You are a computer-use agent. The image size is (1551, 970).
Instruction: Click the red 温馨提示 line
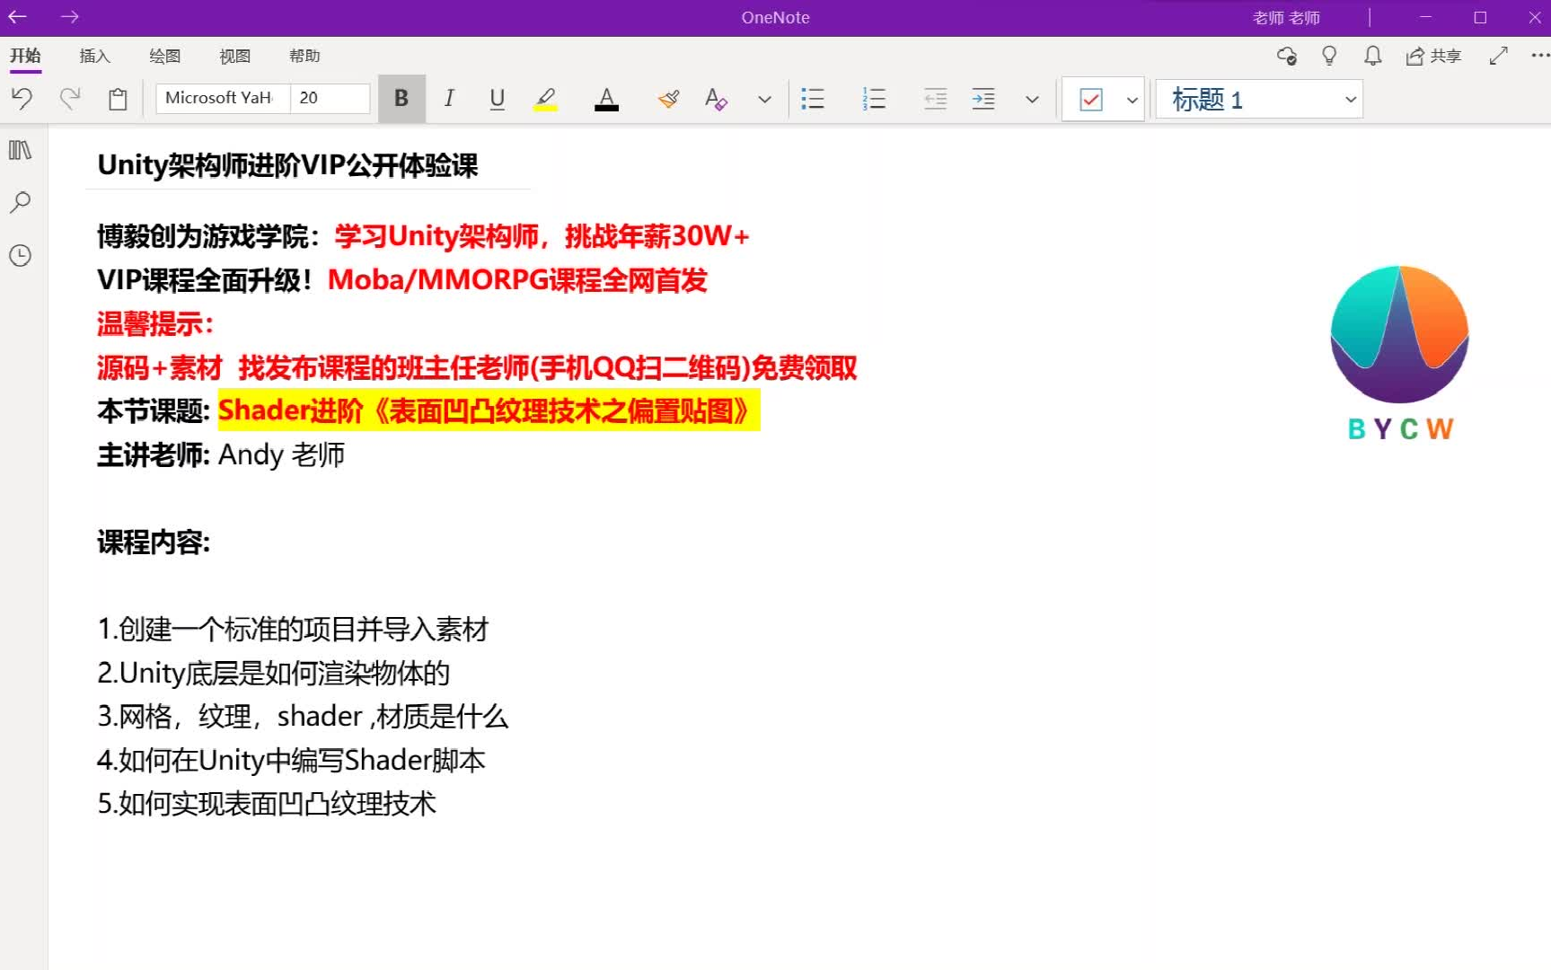155,323
